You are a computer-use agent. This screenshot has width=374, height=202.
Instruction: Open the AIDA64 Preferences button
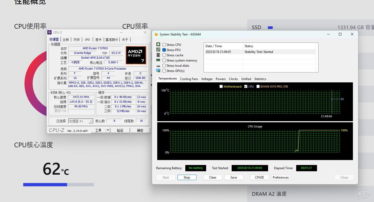pos(281,177)
